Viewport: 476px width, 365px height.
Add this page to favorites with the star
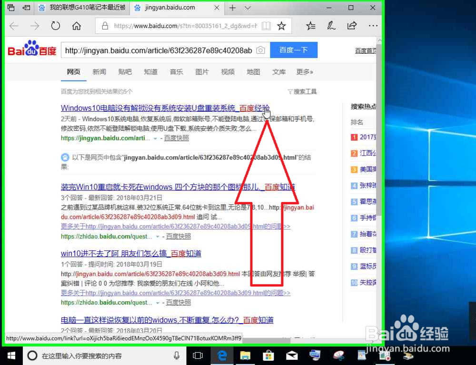click(282, 27)
